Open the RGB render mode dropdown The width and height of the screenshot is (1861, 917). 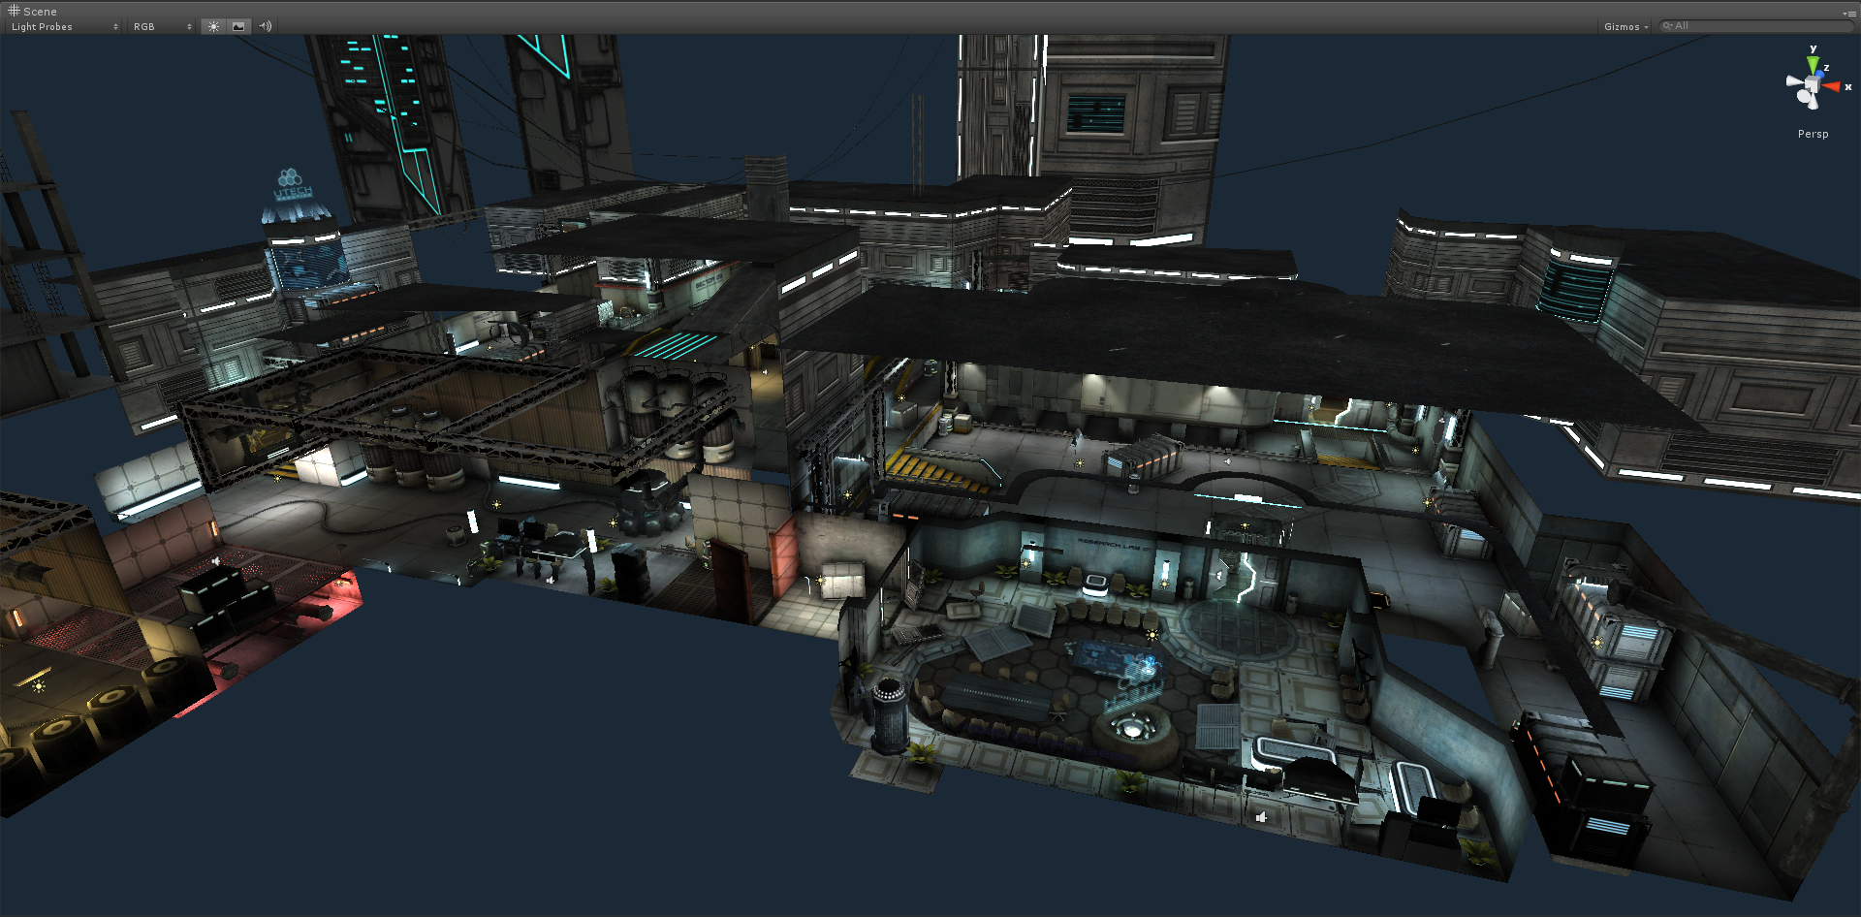tap(162, 26)
